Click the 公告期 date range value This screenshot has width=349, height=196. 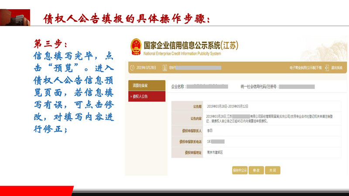(227, 106)
